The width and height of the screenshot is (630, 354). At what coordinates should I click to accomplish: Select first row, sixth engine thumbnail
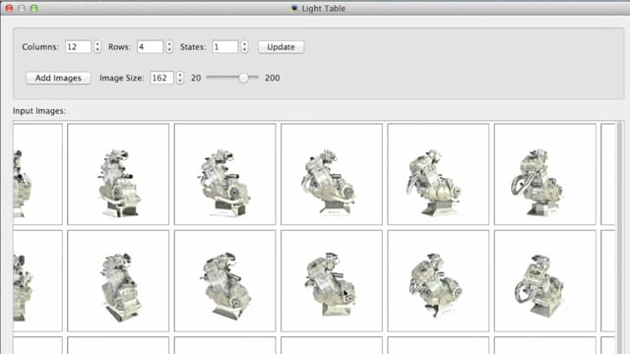click(x=544, y=174)
